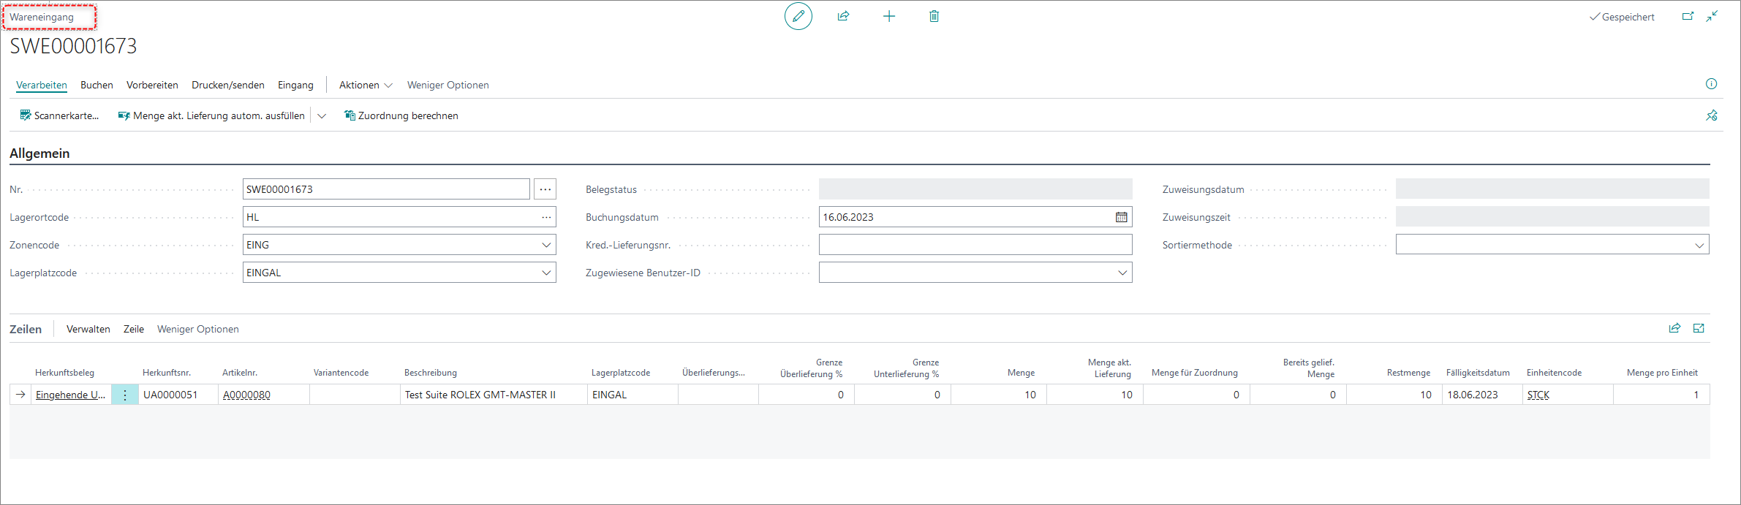This screenshot has width=1741, height=505.
Task: Click Weniger Optionen in Zeilen section
Action: coord(198,329)
